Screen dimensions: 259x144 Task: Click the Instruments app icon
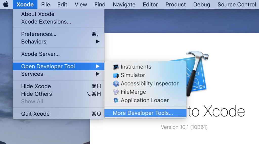[x=116, y=67]
